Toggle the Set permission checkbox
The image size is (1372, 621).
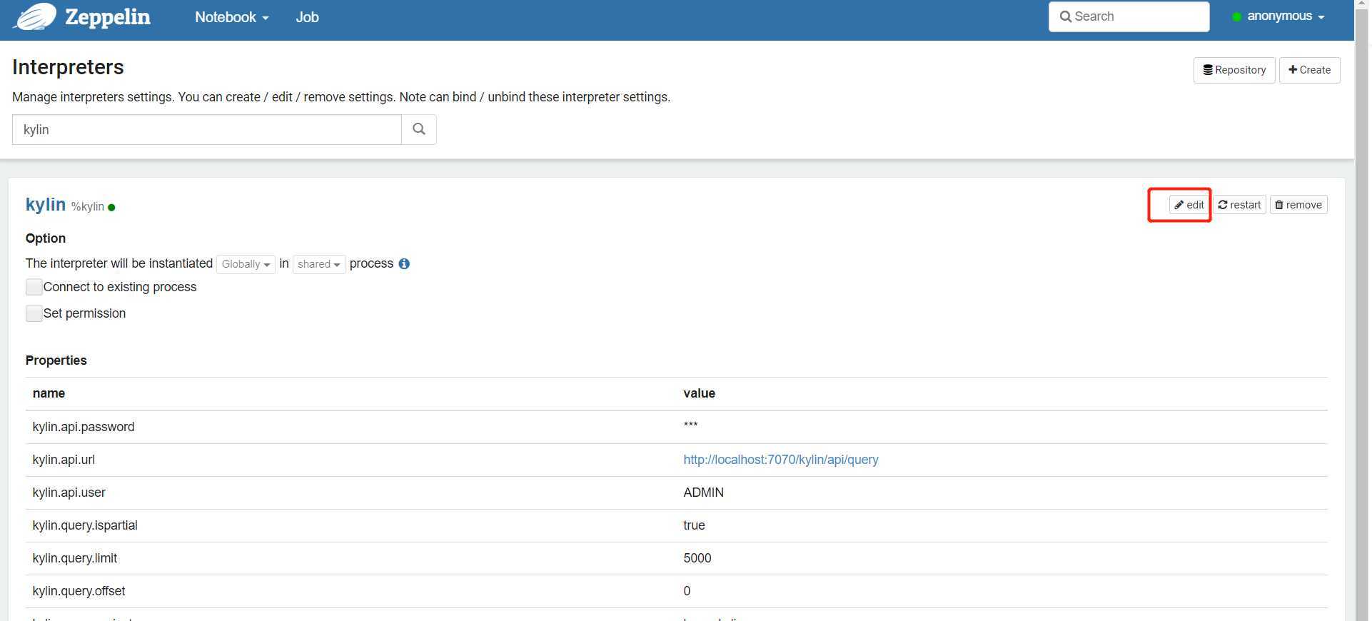click(34, 313)
